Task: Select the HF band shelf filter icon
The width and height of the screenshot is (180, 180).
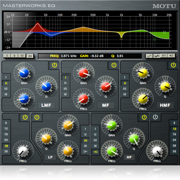Action: coord(95,152)
